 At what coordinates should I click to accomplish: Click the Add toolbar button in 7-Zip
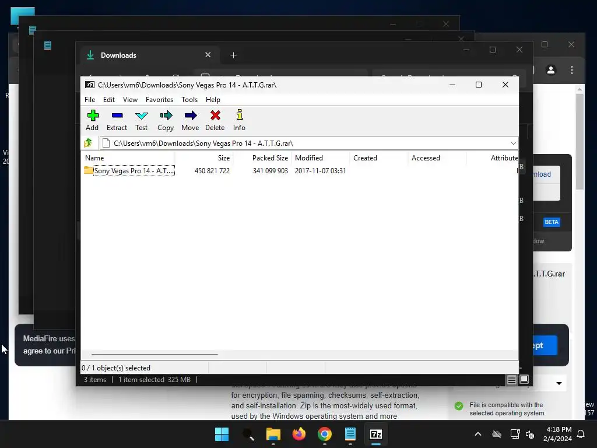point(92,120)
